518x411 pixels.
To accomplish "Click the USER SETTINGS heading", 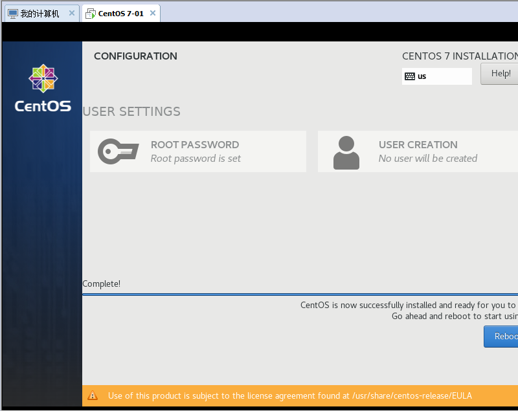I will click(131, 111).
